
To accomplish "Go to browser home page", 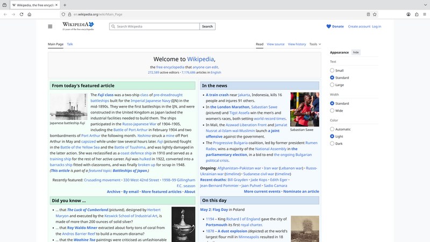I will click(30, 15).
